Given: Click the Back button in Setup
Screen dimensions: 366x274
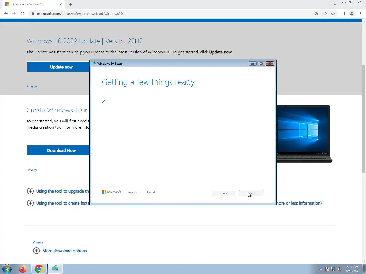Looking at the screenshot, I should tap(224, 193).
